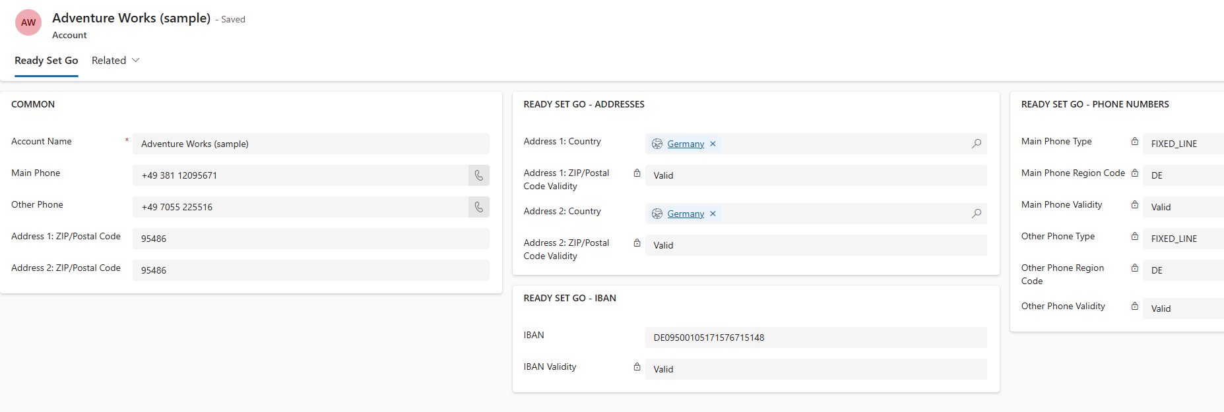Screen dimensions: 1224x412
Task: Click lock icon beside Address 2 ZIP validity
Action: tap(637, 243)
